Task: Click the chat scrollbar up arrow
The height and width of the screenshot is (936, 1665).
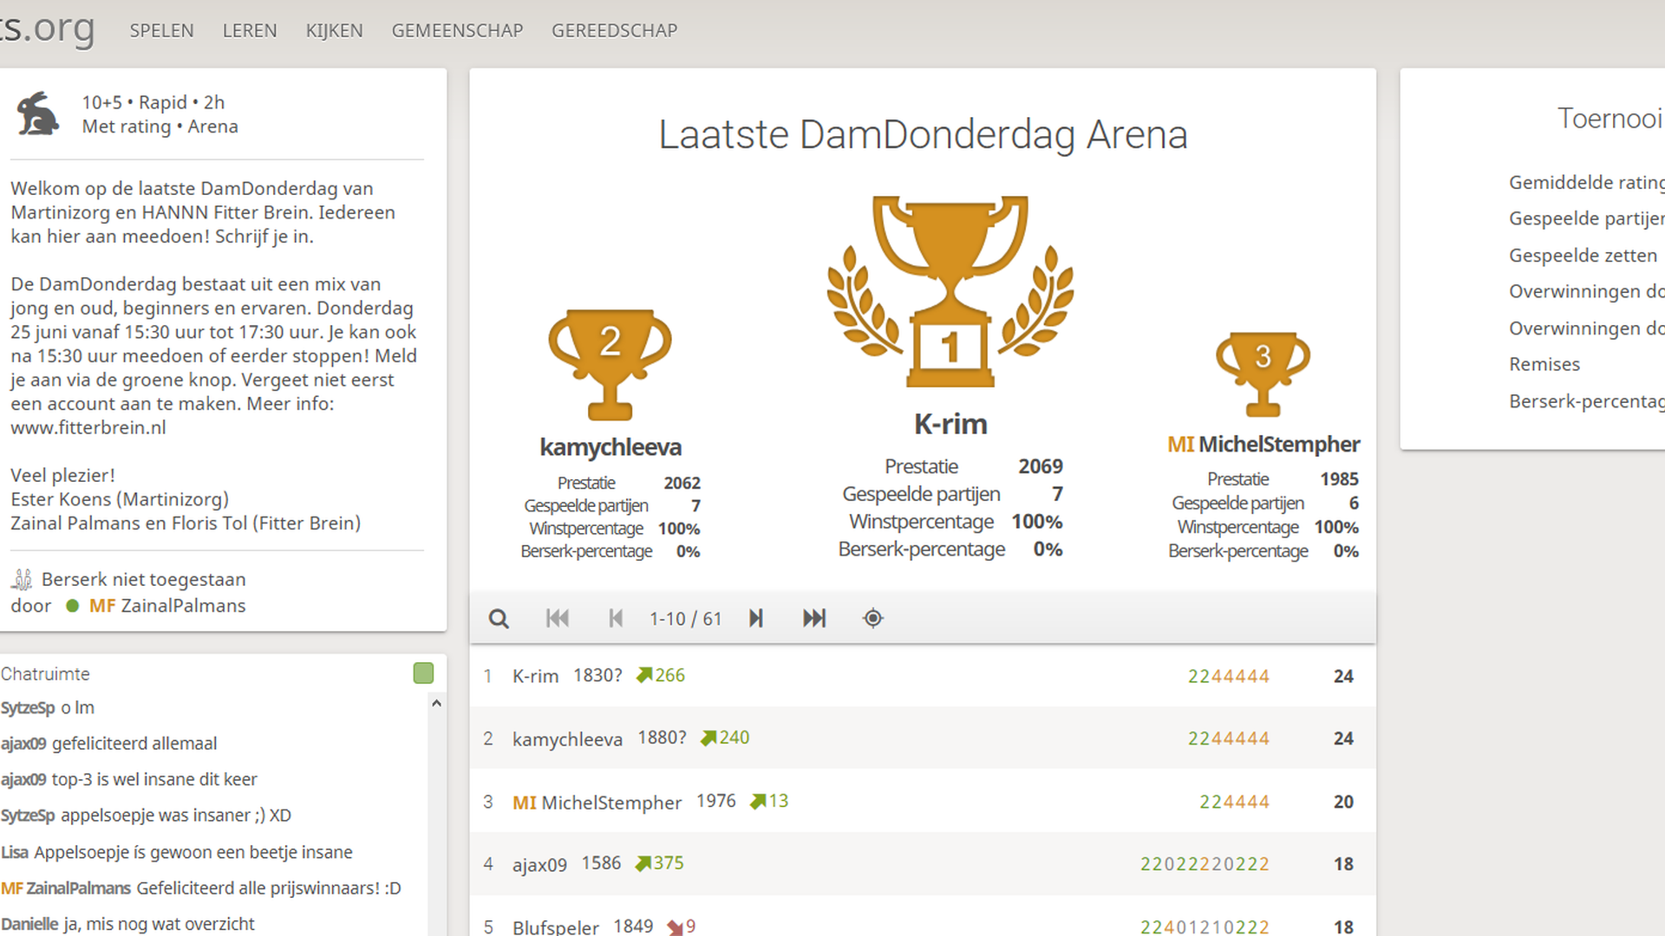Action: pos(436,704)
